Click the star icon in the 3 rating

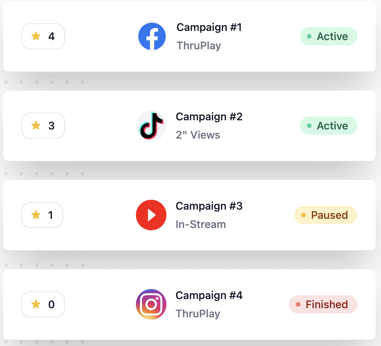click(x=36, y=126)
